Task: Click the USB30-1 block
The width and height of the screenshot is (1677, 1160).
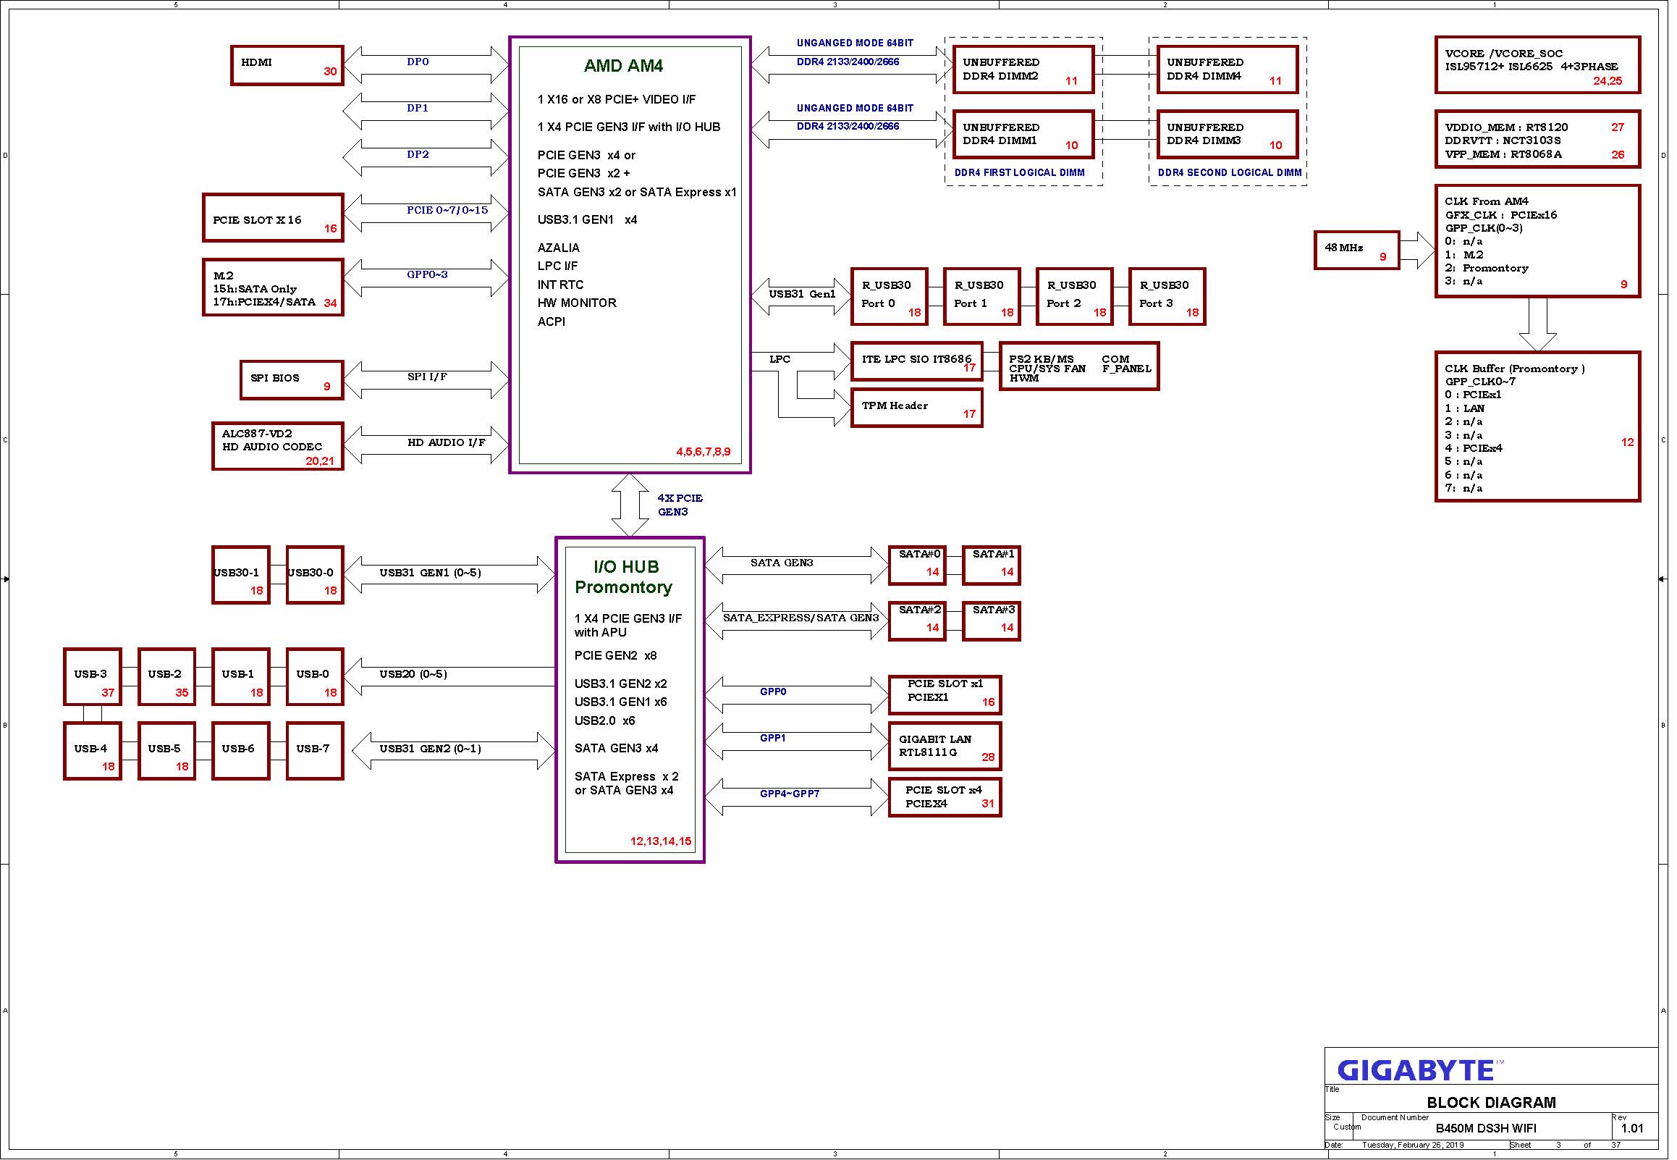Action: point(242,576)
